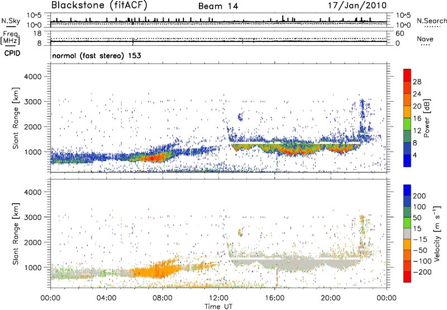The height and width of the screenshot is (310, 447).
Task: Click the "28" label on the power colorbar
Action: coord(417,82)
